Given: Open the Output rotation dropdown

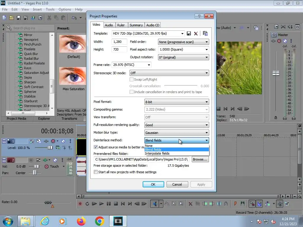Looking at the screenshot, I should click(183, 57).
